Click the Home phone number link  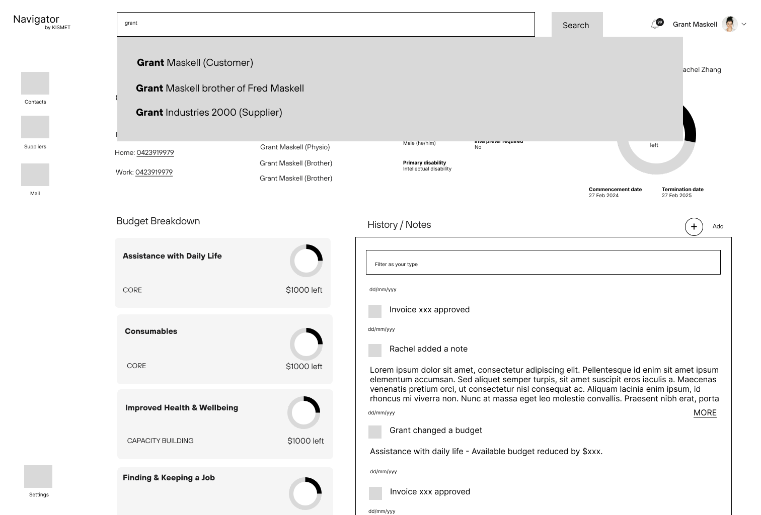click(155, 153)
